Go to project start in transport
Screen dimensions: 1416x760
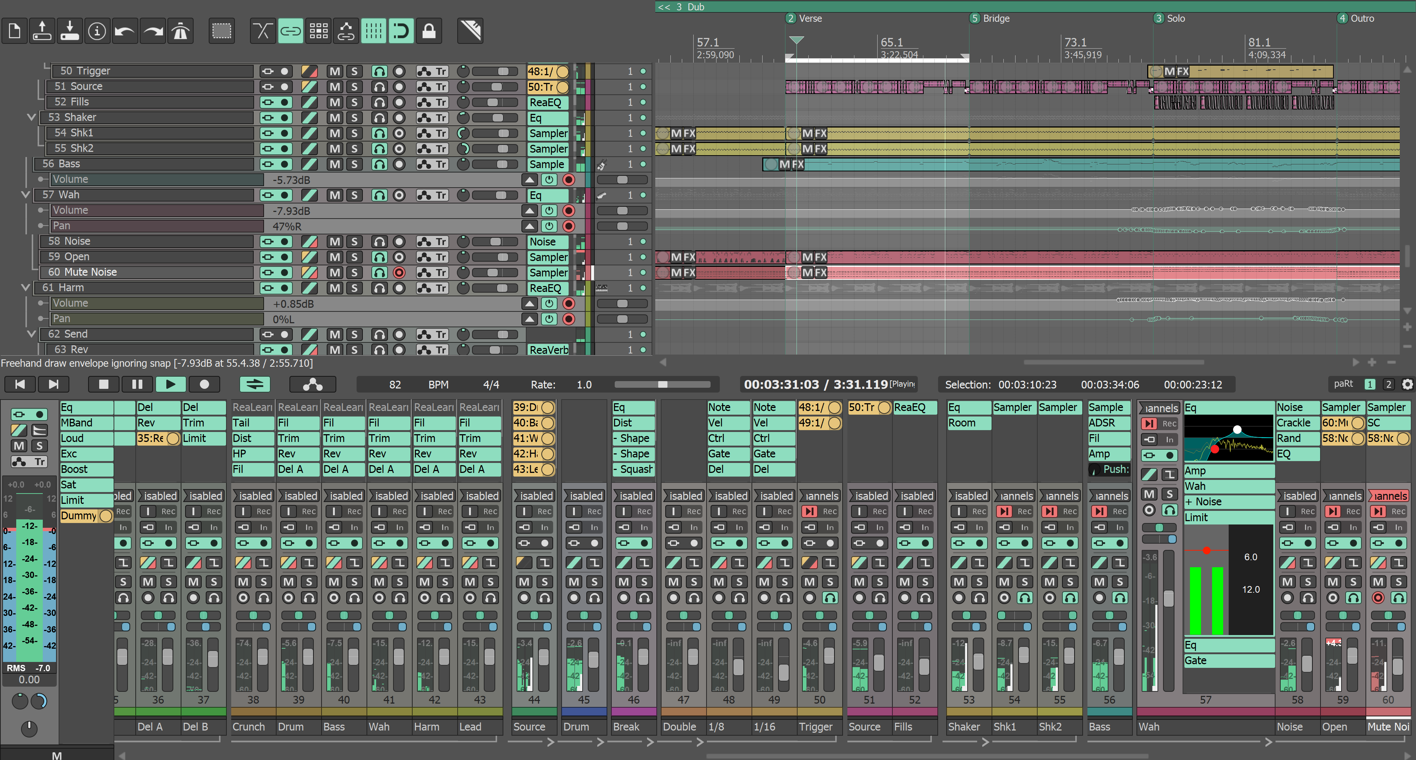20,384
